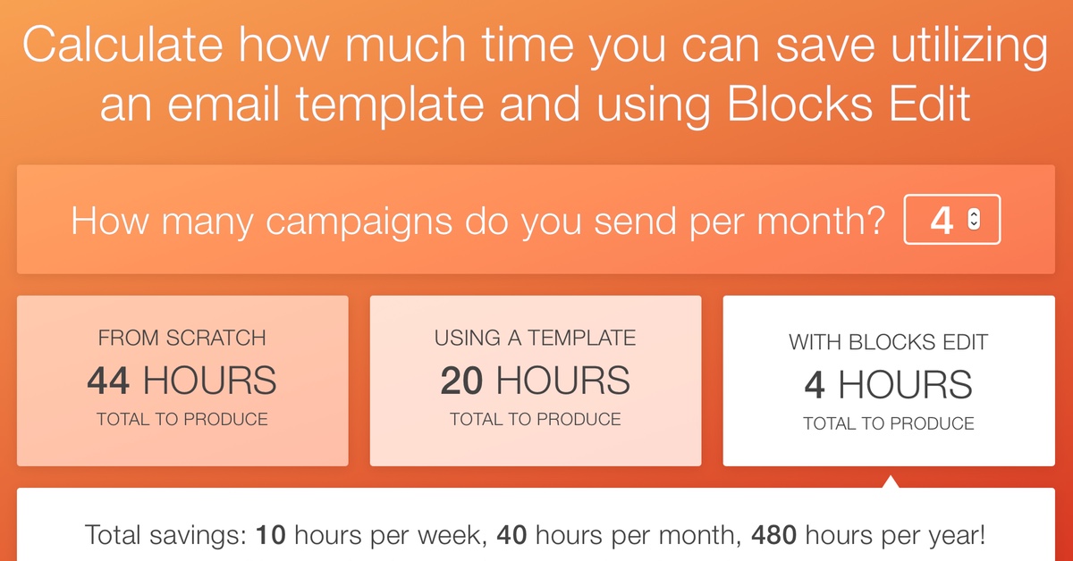Click the 20 HOURS value on the template card

[x=535, y=381]
